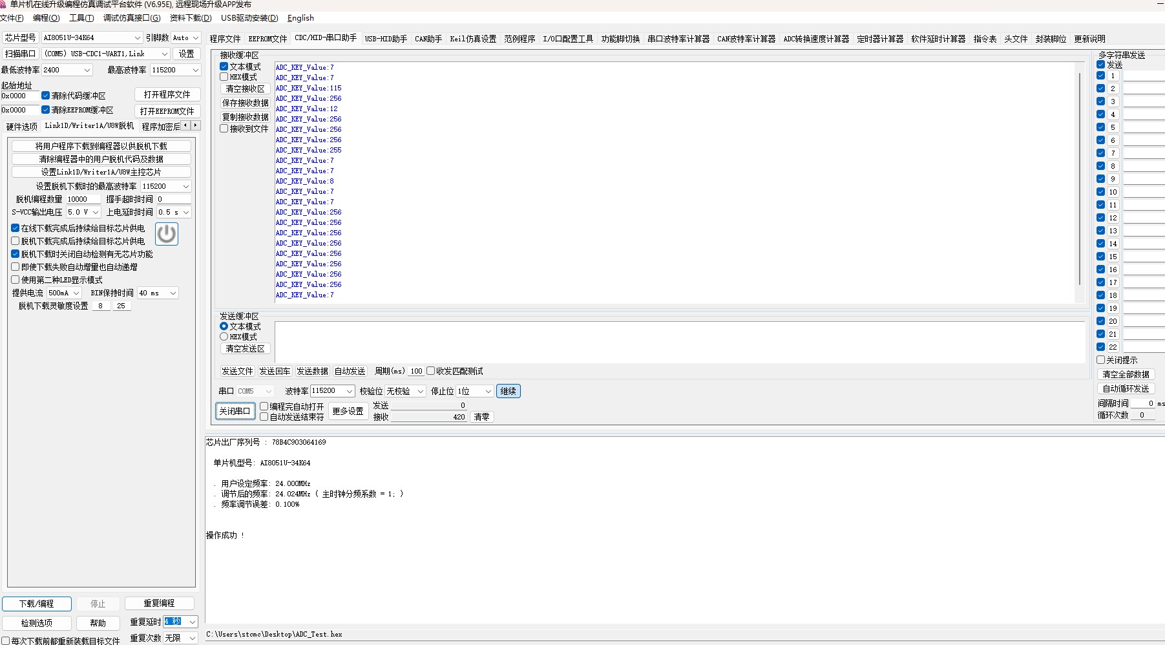This screenshot has height=645, width=1165.
Task: Click the left tab scroll arrow
Action: tap(186, 125)
